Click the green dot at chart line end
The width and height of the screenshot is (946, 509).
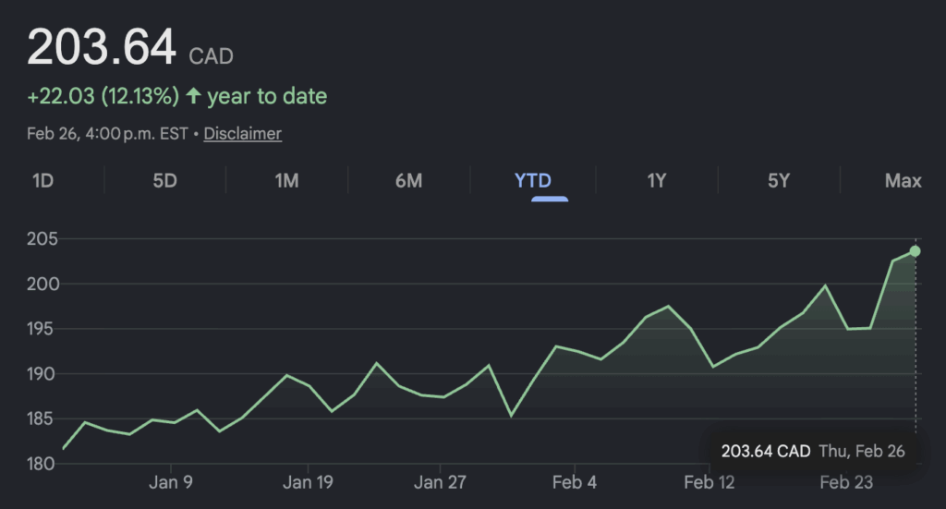tap(915, 251)
